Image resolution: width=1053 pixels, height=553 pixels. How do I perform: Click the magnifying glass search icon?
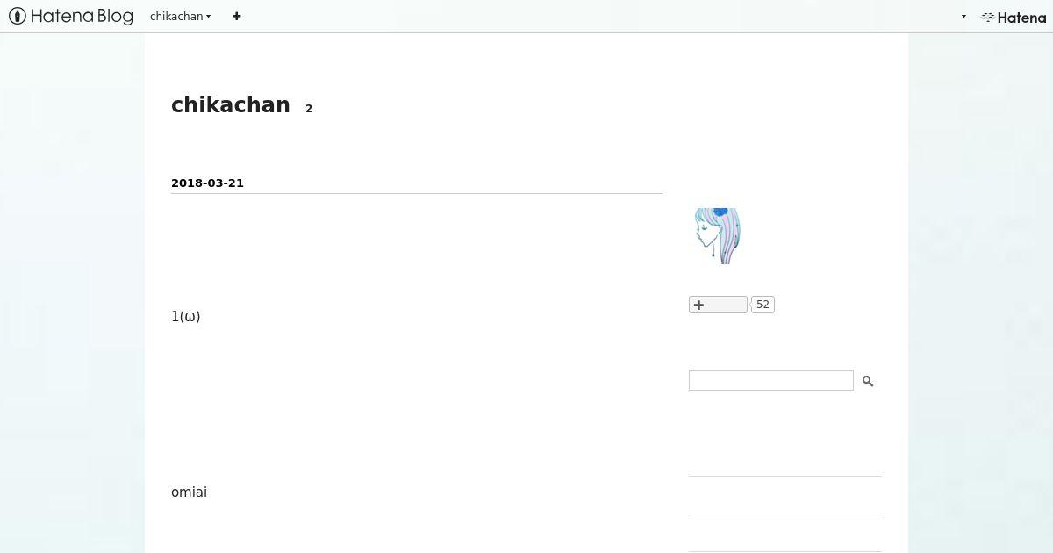[x=868, y=381]
